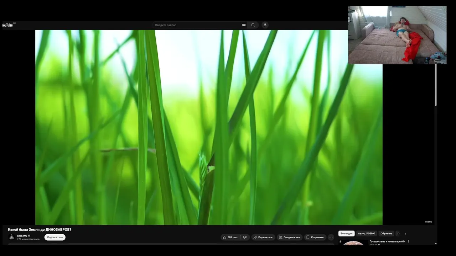Open the on-screen keyboard icon in the search box
456x256 pixels.
(244, 25)
